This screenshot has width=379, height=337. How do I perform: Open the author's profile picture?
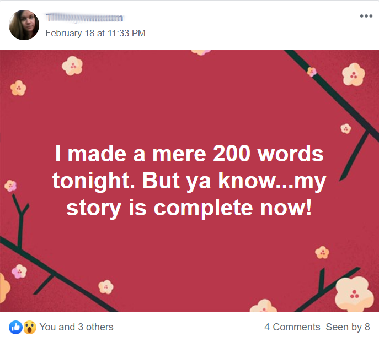[24, 25]
